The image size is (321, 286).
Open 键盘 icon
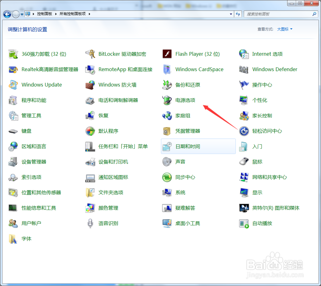[13, 131]
